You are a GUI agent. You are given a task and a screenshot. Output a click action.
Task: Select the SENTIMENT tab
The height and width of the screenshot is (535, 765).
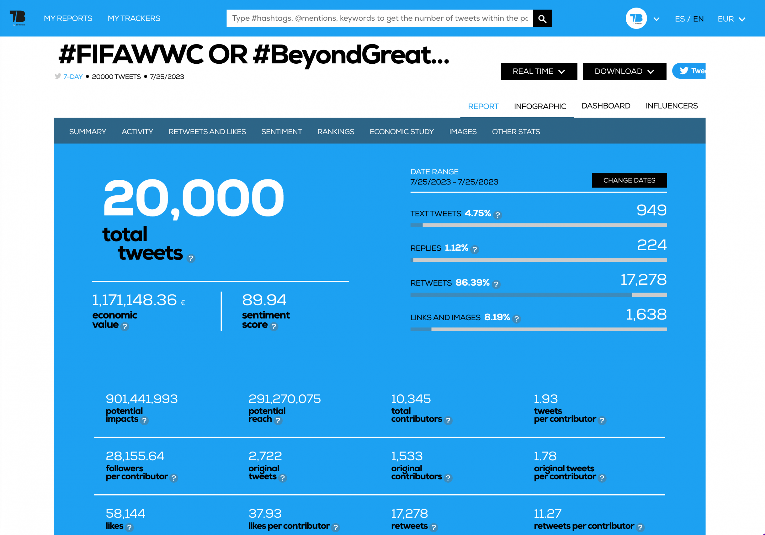point(282,131)
